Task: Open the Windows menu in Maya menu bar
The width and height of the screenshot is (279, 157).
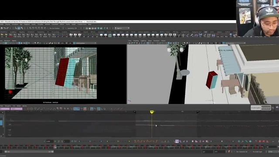Action: pyautogui.click(x=15, y=24)
